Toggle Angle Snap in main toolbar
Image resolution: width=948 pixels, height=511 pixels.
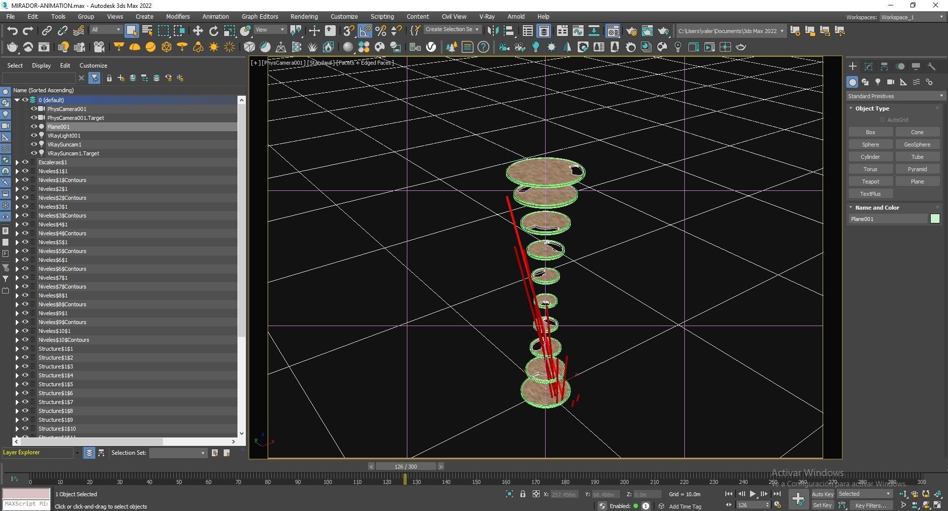[365, 31]
